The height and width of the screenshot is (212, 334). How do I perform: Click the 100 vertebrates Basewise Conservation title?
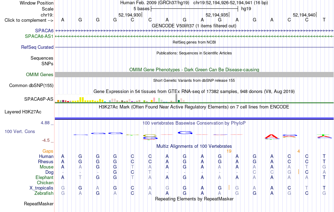(194, 123)
